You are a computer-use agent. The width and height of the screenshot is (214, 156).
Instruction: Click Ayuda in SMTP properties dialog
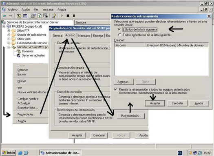[142, 135]
